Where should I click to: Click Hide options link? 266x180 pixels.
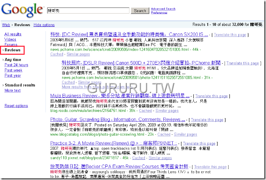[44, 25]
